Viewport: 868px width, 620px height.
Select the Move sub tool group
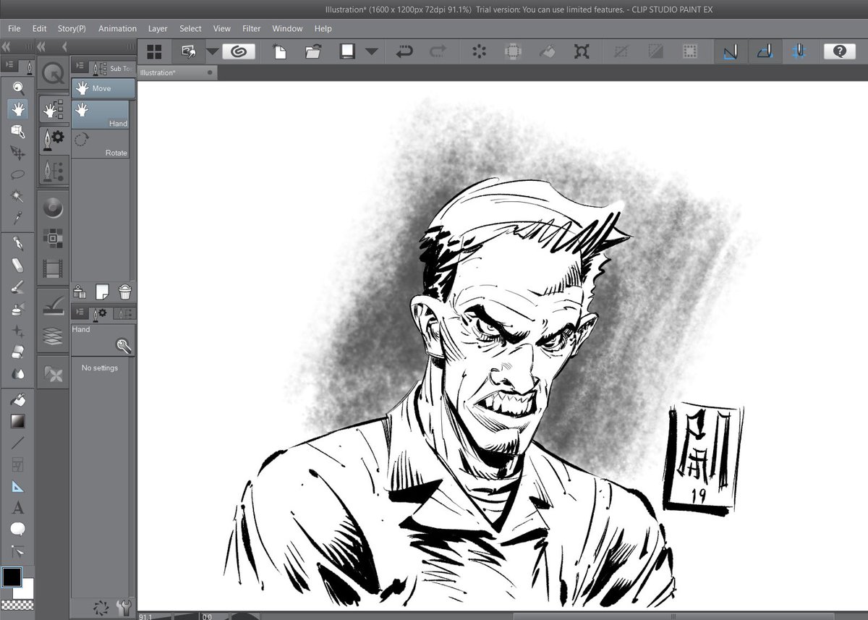pyautogui.click(x=103, y=88)
